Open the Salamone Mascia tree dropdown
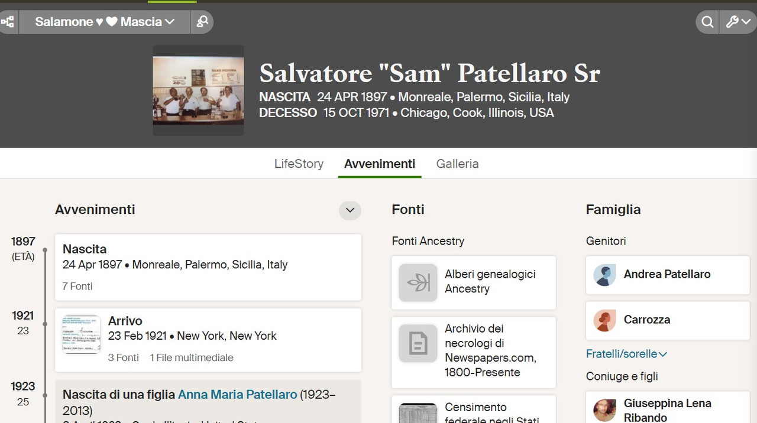The width and height of the screenshot is (757, 423). (105, 22)
